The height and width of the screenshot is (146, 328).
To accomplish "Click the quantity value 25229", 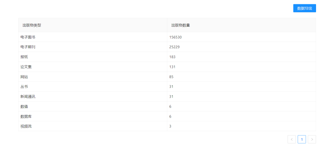I will point(174,47).
